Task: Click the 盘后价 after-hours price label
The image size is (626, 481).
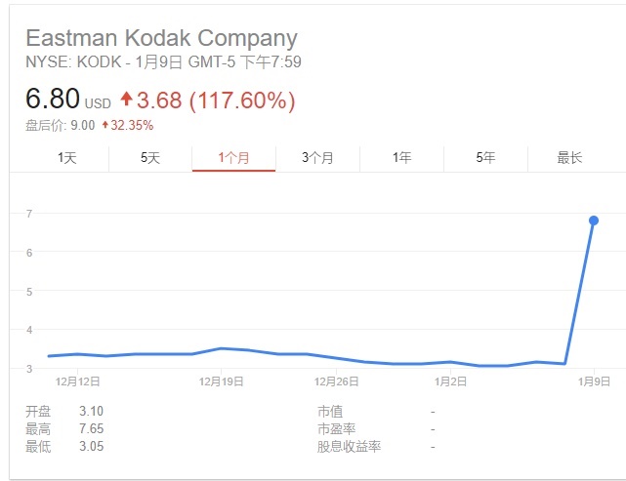Action: tap(44, 125)
